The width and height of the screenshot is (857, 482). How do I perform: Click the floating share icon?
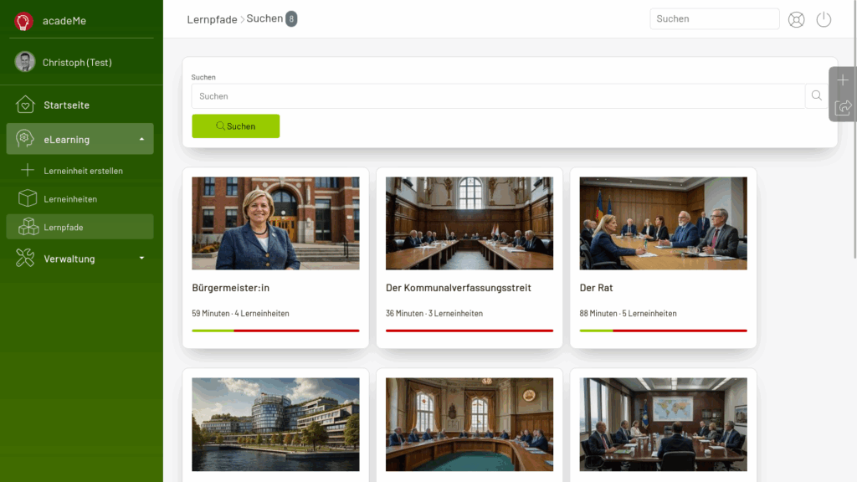click(843, 107)
